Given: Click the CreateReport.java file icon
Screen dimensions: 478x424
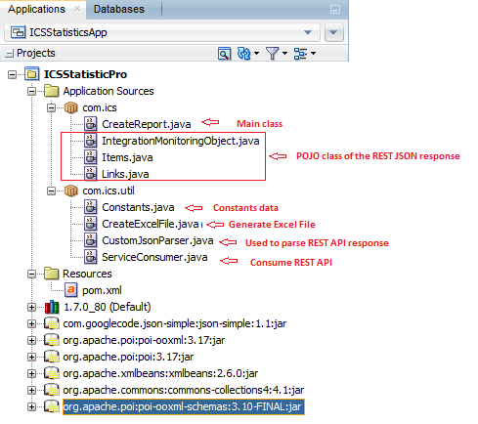Looking at the screenshot, I should 90,124.
